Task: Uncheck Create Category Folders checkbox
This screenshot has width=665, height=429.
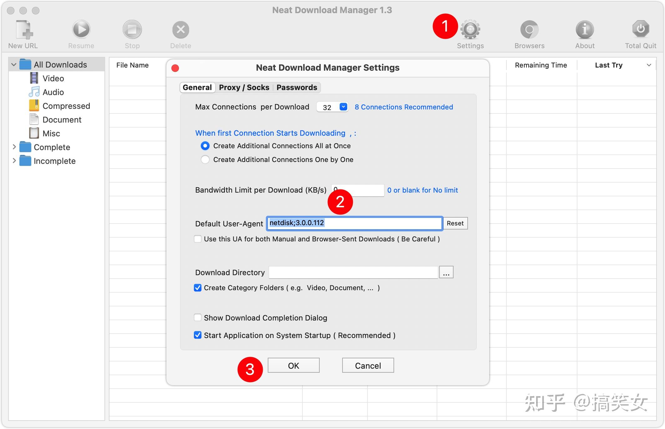Action: tap(198, 288)
